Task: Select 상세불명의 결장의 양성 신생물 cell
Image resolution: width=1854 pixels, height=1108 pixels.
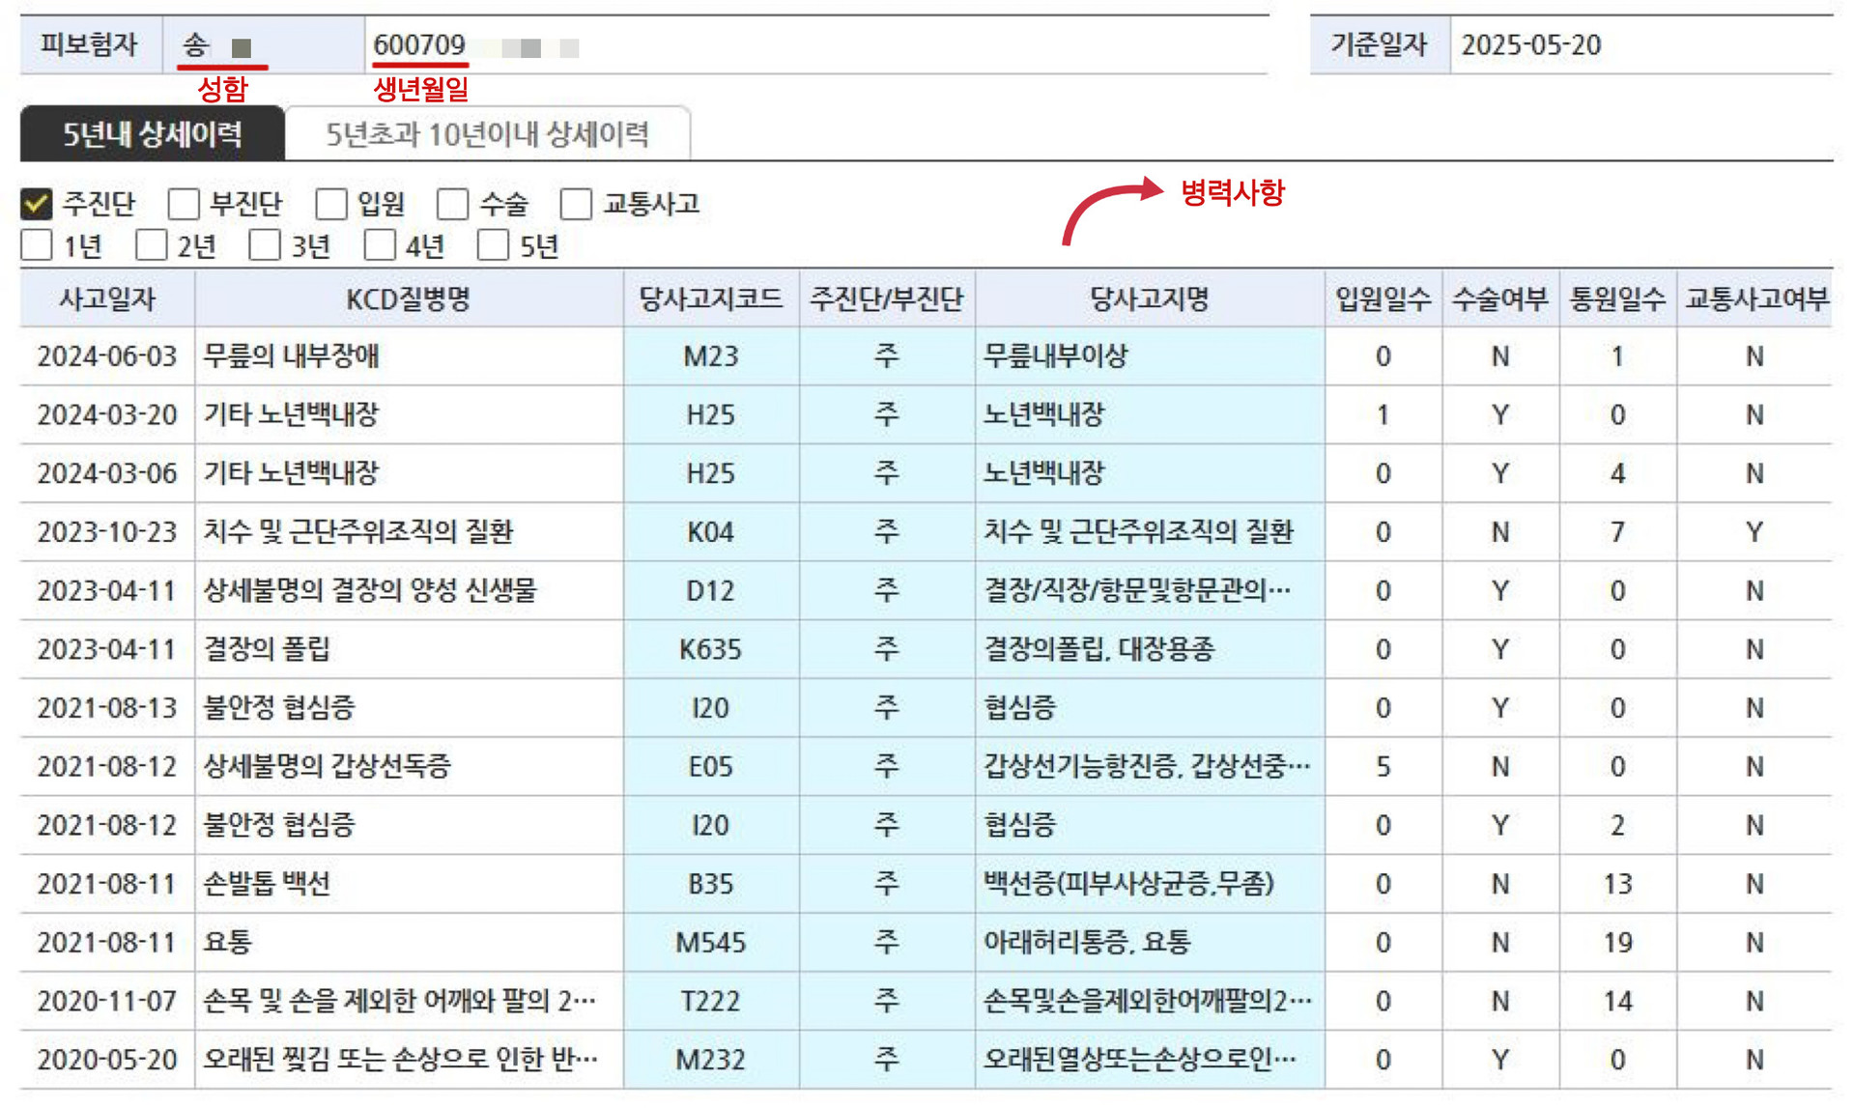Action: click(409, 591)
